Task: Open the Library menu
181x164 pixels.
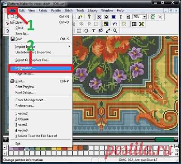Action: 93,10
